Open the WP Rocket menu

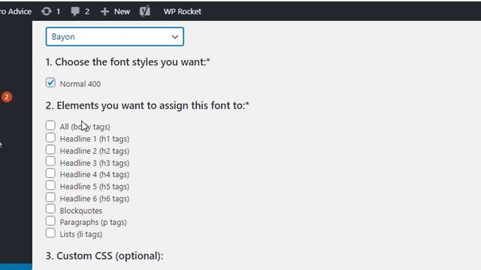[x=182, y=12]
